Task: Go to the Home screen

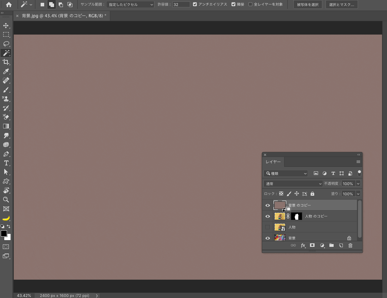Action: (8, 5)
